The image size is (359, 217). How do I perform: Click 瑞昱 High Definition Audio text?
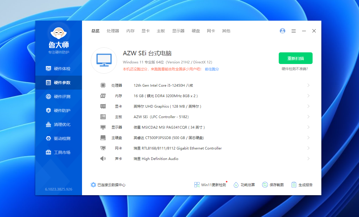(x=156, y=159)
